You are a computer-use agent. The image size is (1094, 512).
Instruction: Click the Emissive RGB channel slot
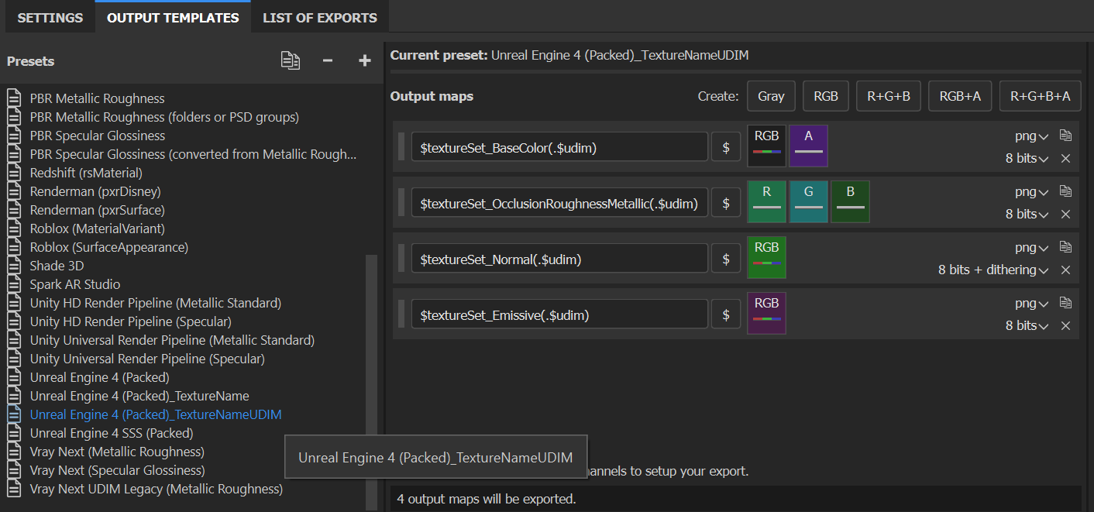767,314
